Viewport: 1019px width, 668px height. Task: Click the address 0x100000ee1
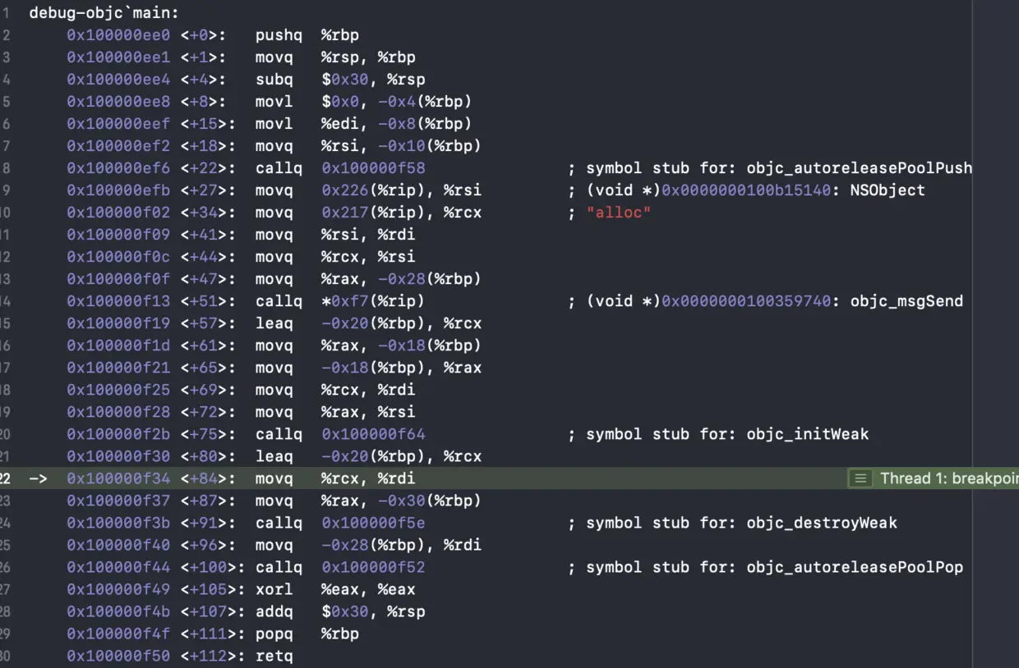[x=118, y=57]
